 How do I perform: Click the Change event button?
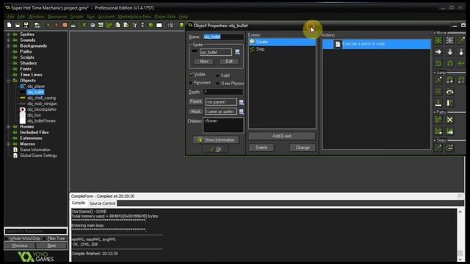click(x=303, y=147)
